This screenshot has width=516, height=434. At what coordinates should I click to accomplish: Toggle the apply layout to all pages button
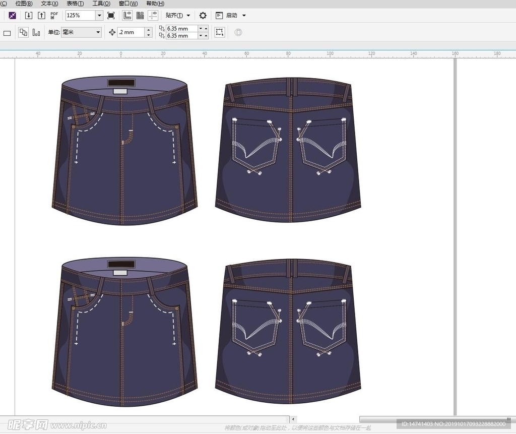pyautogui.click(x=23, y=32)
